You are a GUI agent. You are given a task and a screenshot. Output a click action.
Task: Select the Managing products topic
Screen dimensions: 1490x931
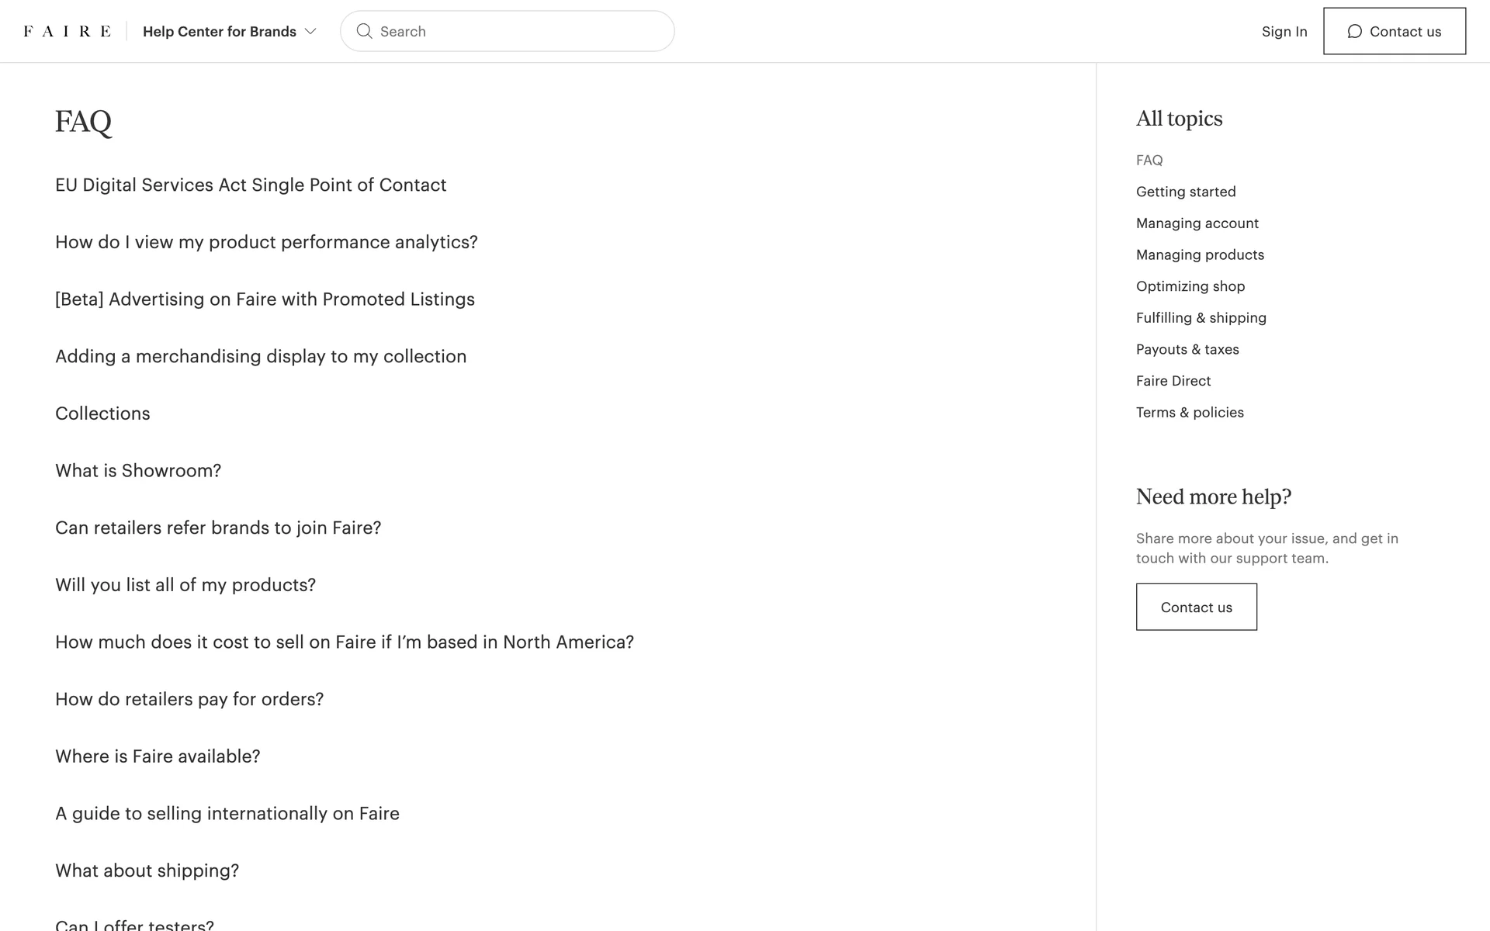(x=1199, y=254)
